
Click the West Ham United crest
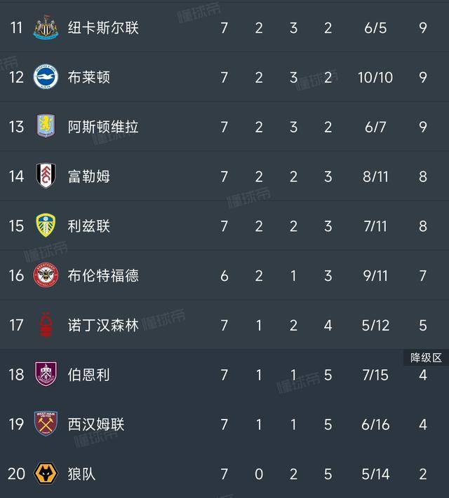[x=46, y=424]
